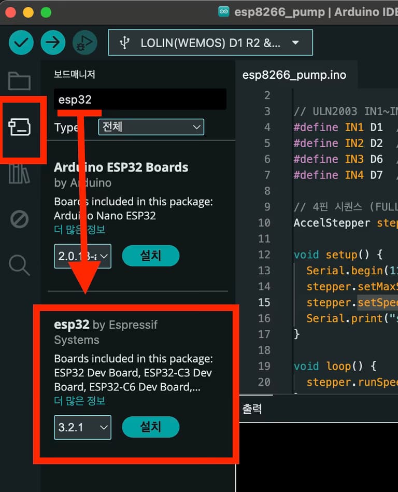Open version dropdown for Arduino ESP32 Boards
398x492 pixels.
click(x=82, y=256)
